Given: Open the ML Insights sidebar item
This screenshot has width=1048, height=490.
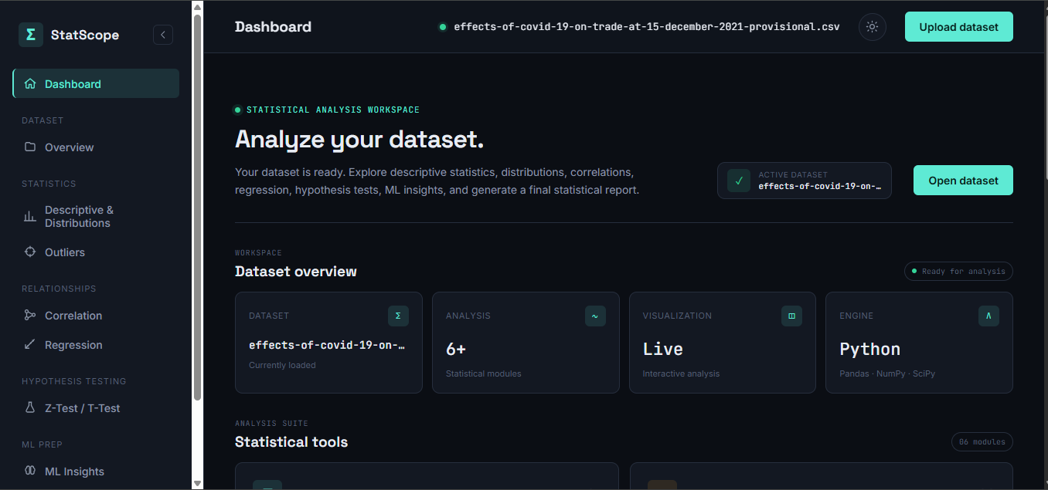Looking at the screenshot, I should 96,471.
